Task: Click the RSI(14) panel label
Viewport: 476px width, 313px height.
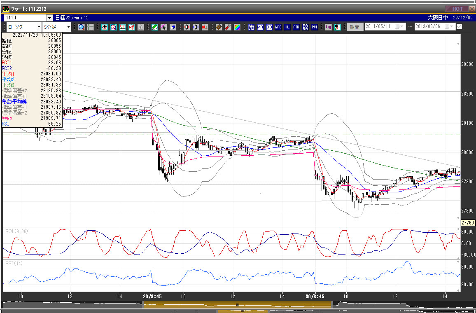Action: (x=14, y=264)
